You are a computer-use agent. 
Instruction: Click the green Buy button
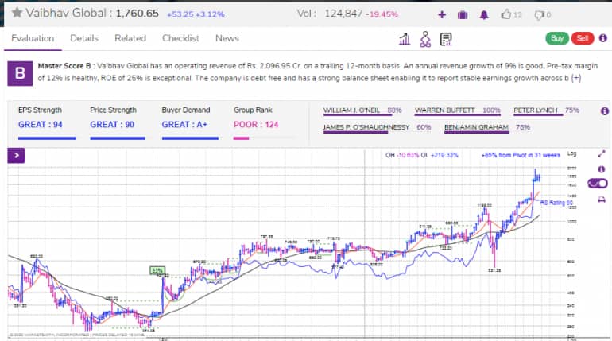(x=557, y=38)
